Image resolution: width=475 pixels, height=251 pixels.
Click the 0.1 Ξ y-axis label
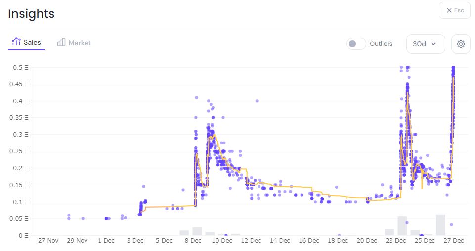(21, 202)
